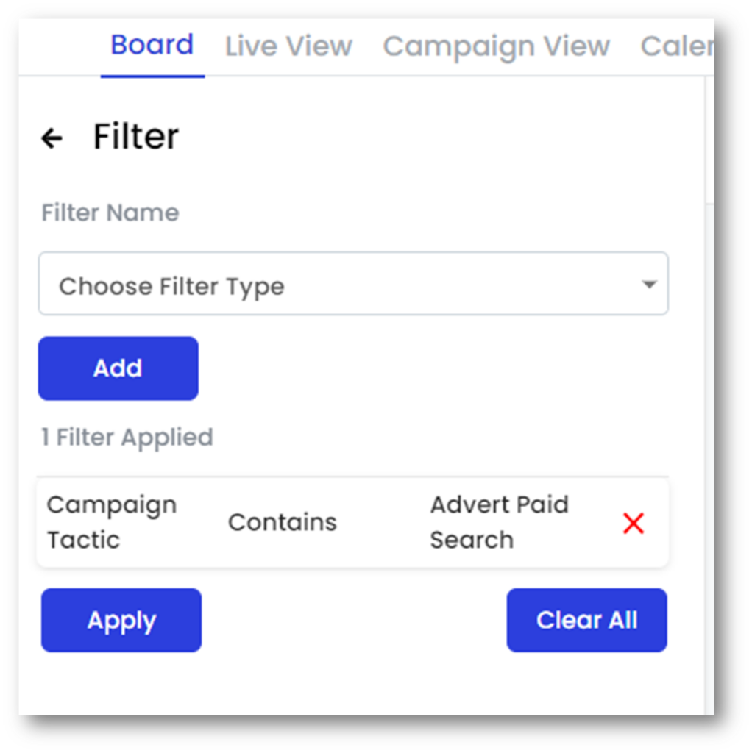Remove the Campaign Tactic filter with red X
Viewport: 752px width, 753px height.
633,524
